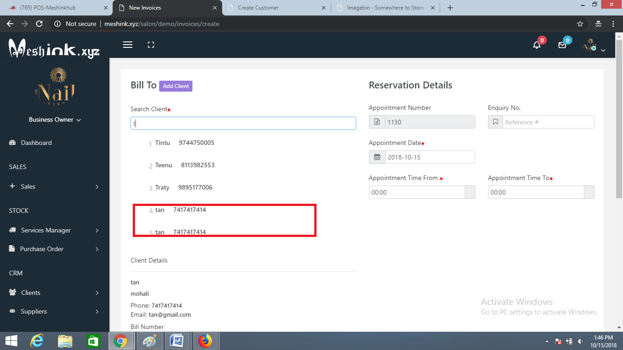Image resolution: width=623 pixels, height=350 pixels.
Task: Open Firefox from the taskbar
Action: pos(206,341)
